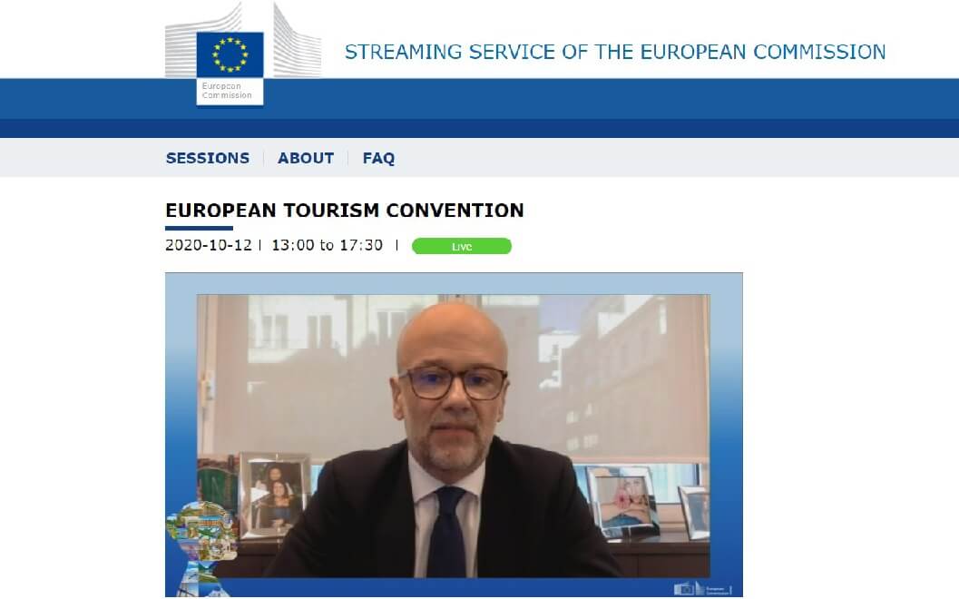Viewport: 959px width, 599px height.
Task: Click the European Commission watermark in the video corner
Action: 703,589
